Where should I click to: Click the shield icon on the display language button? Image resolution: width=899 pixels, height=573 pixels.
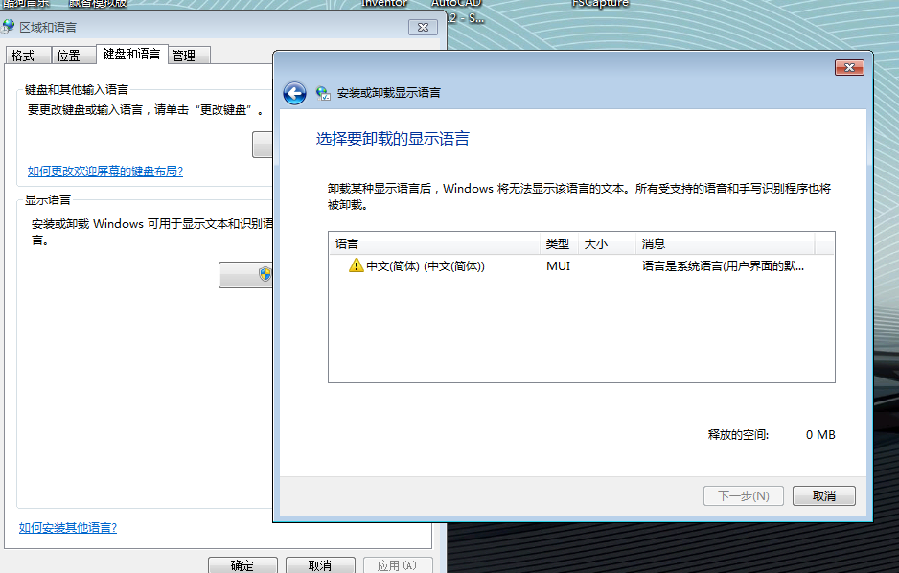point(265,275)
